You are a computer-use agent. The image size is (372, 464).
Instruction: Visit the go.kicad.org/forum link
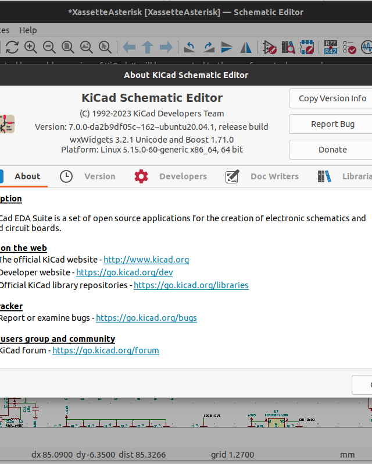(x=105, y=350)
